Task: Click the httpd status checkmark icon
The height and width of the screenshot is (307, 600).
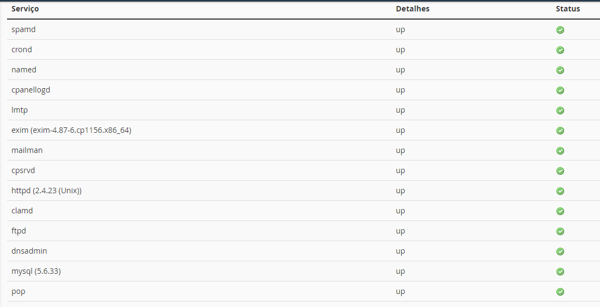Action: click(560, 191)
